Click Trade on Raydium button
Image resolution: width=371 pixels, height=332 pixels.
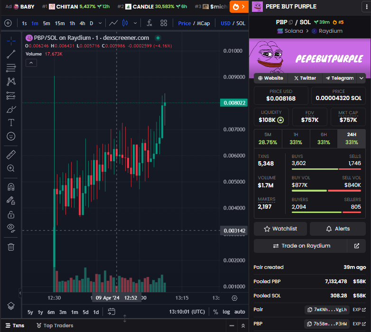pyautogui.click(x=300, y=246)
